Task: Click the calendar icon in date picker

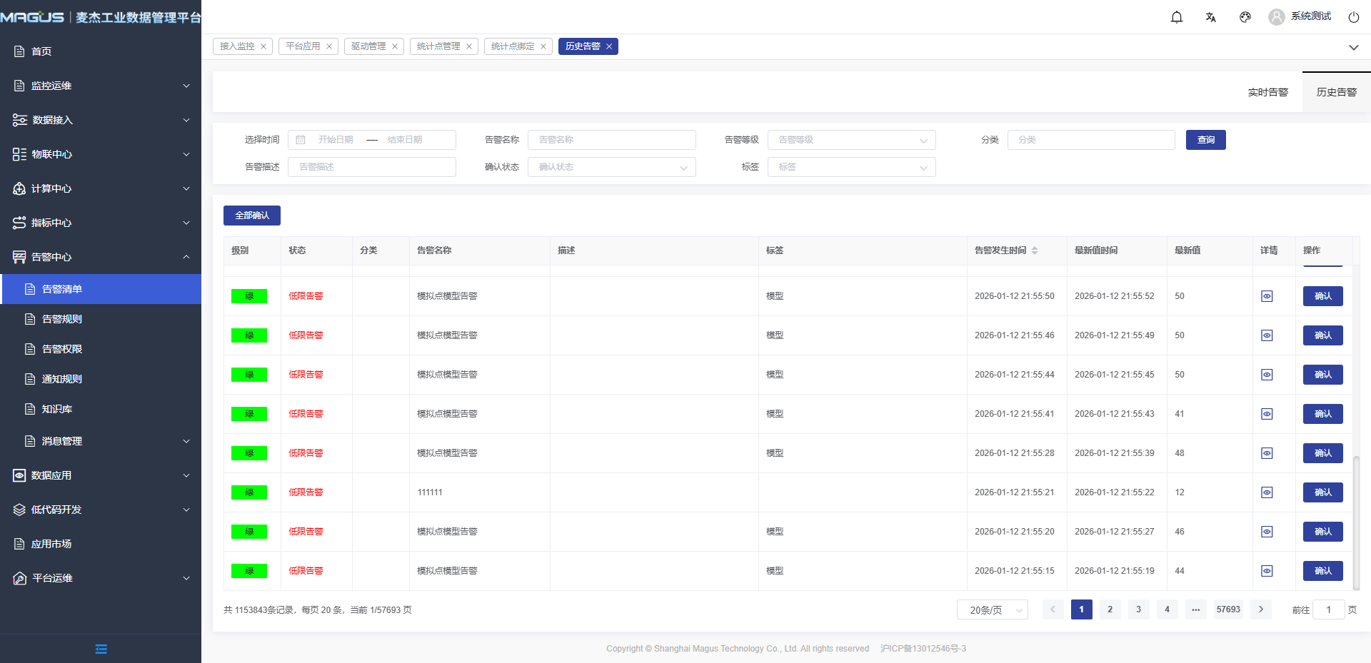Action: (x=301, y=140)
